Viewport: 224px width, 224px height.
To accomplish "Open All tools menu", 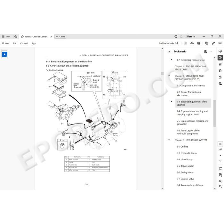I will [x=5, y=43].
